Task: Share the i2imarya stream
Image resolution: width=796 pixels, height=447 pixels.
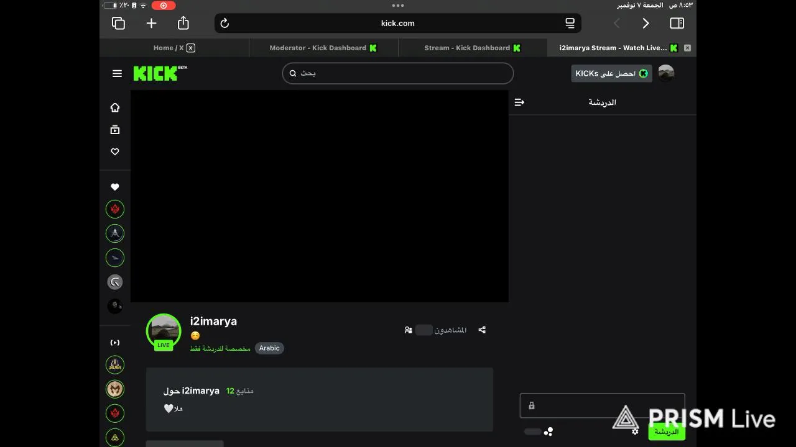Action: point(482,330)
